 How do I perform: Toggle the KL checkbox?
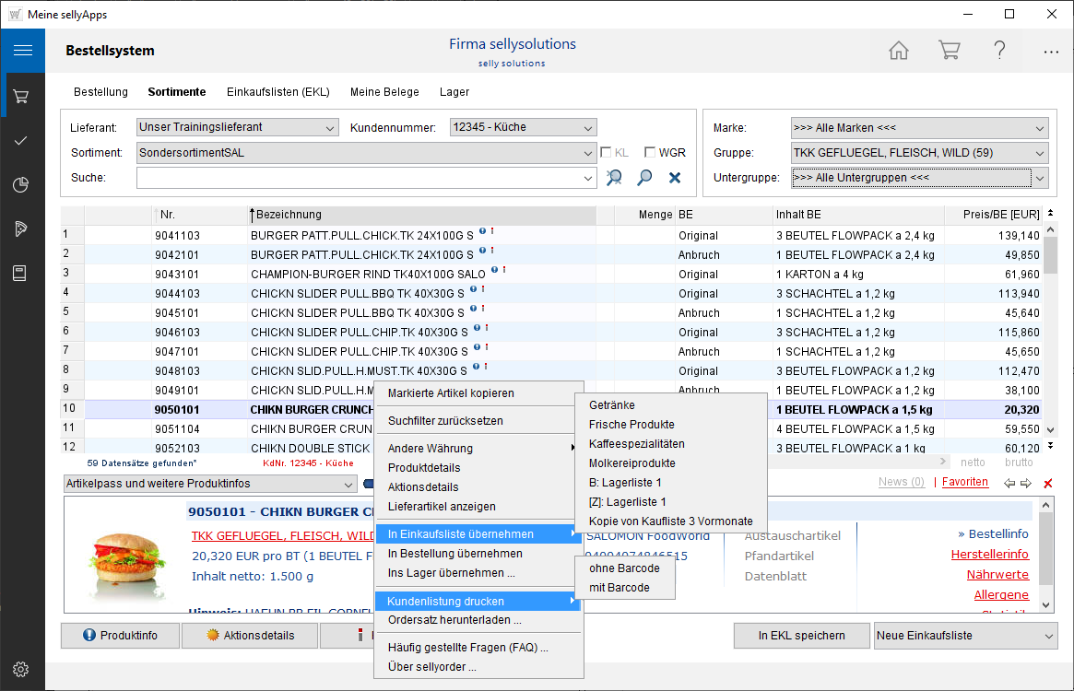pos(606,153)
